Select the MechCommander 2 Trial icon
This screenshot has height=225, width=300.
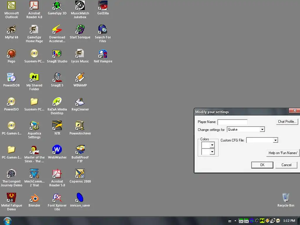(x=34, y=174)
